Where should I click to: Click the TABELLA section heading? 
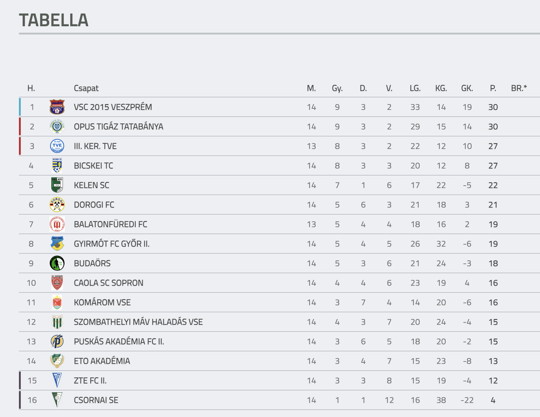[x=54, y=20]
